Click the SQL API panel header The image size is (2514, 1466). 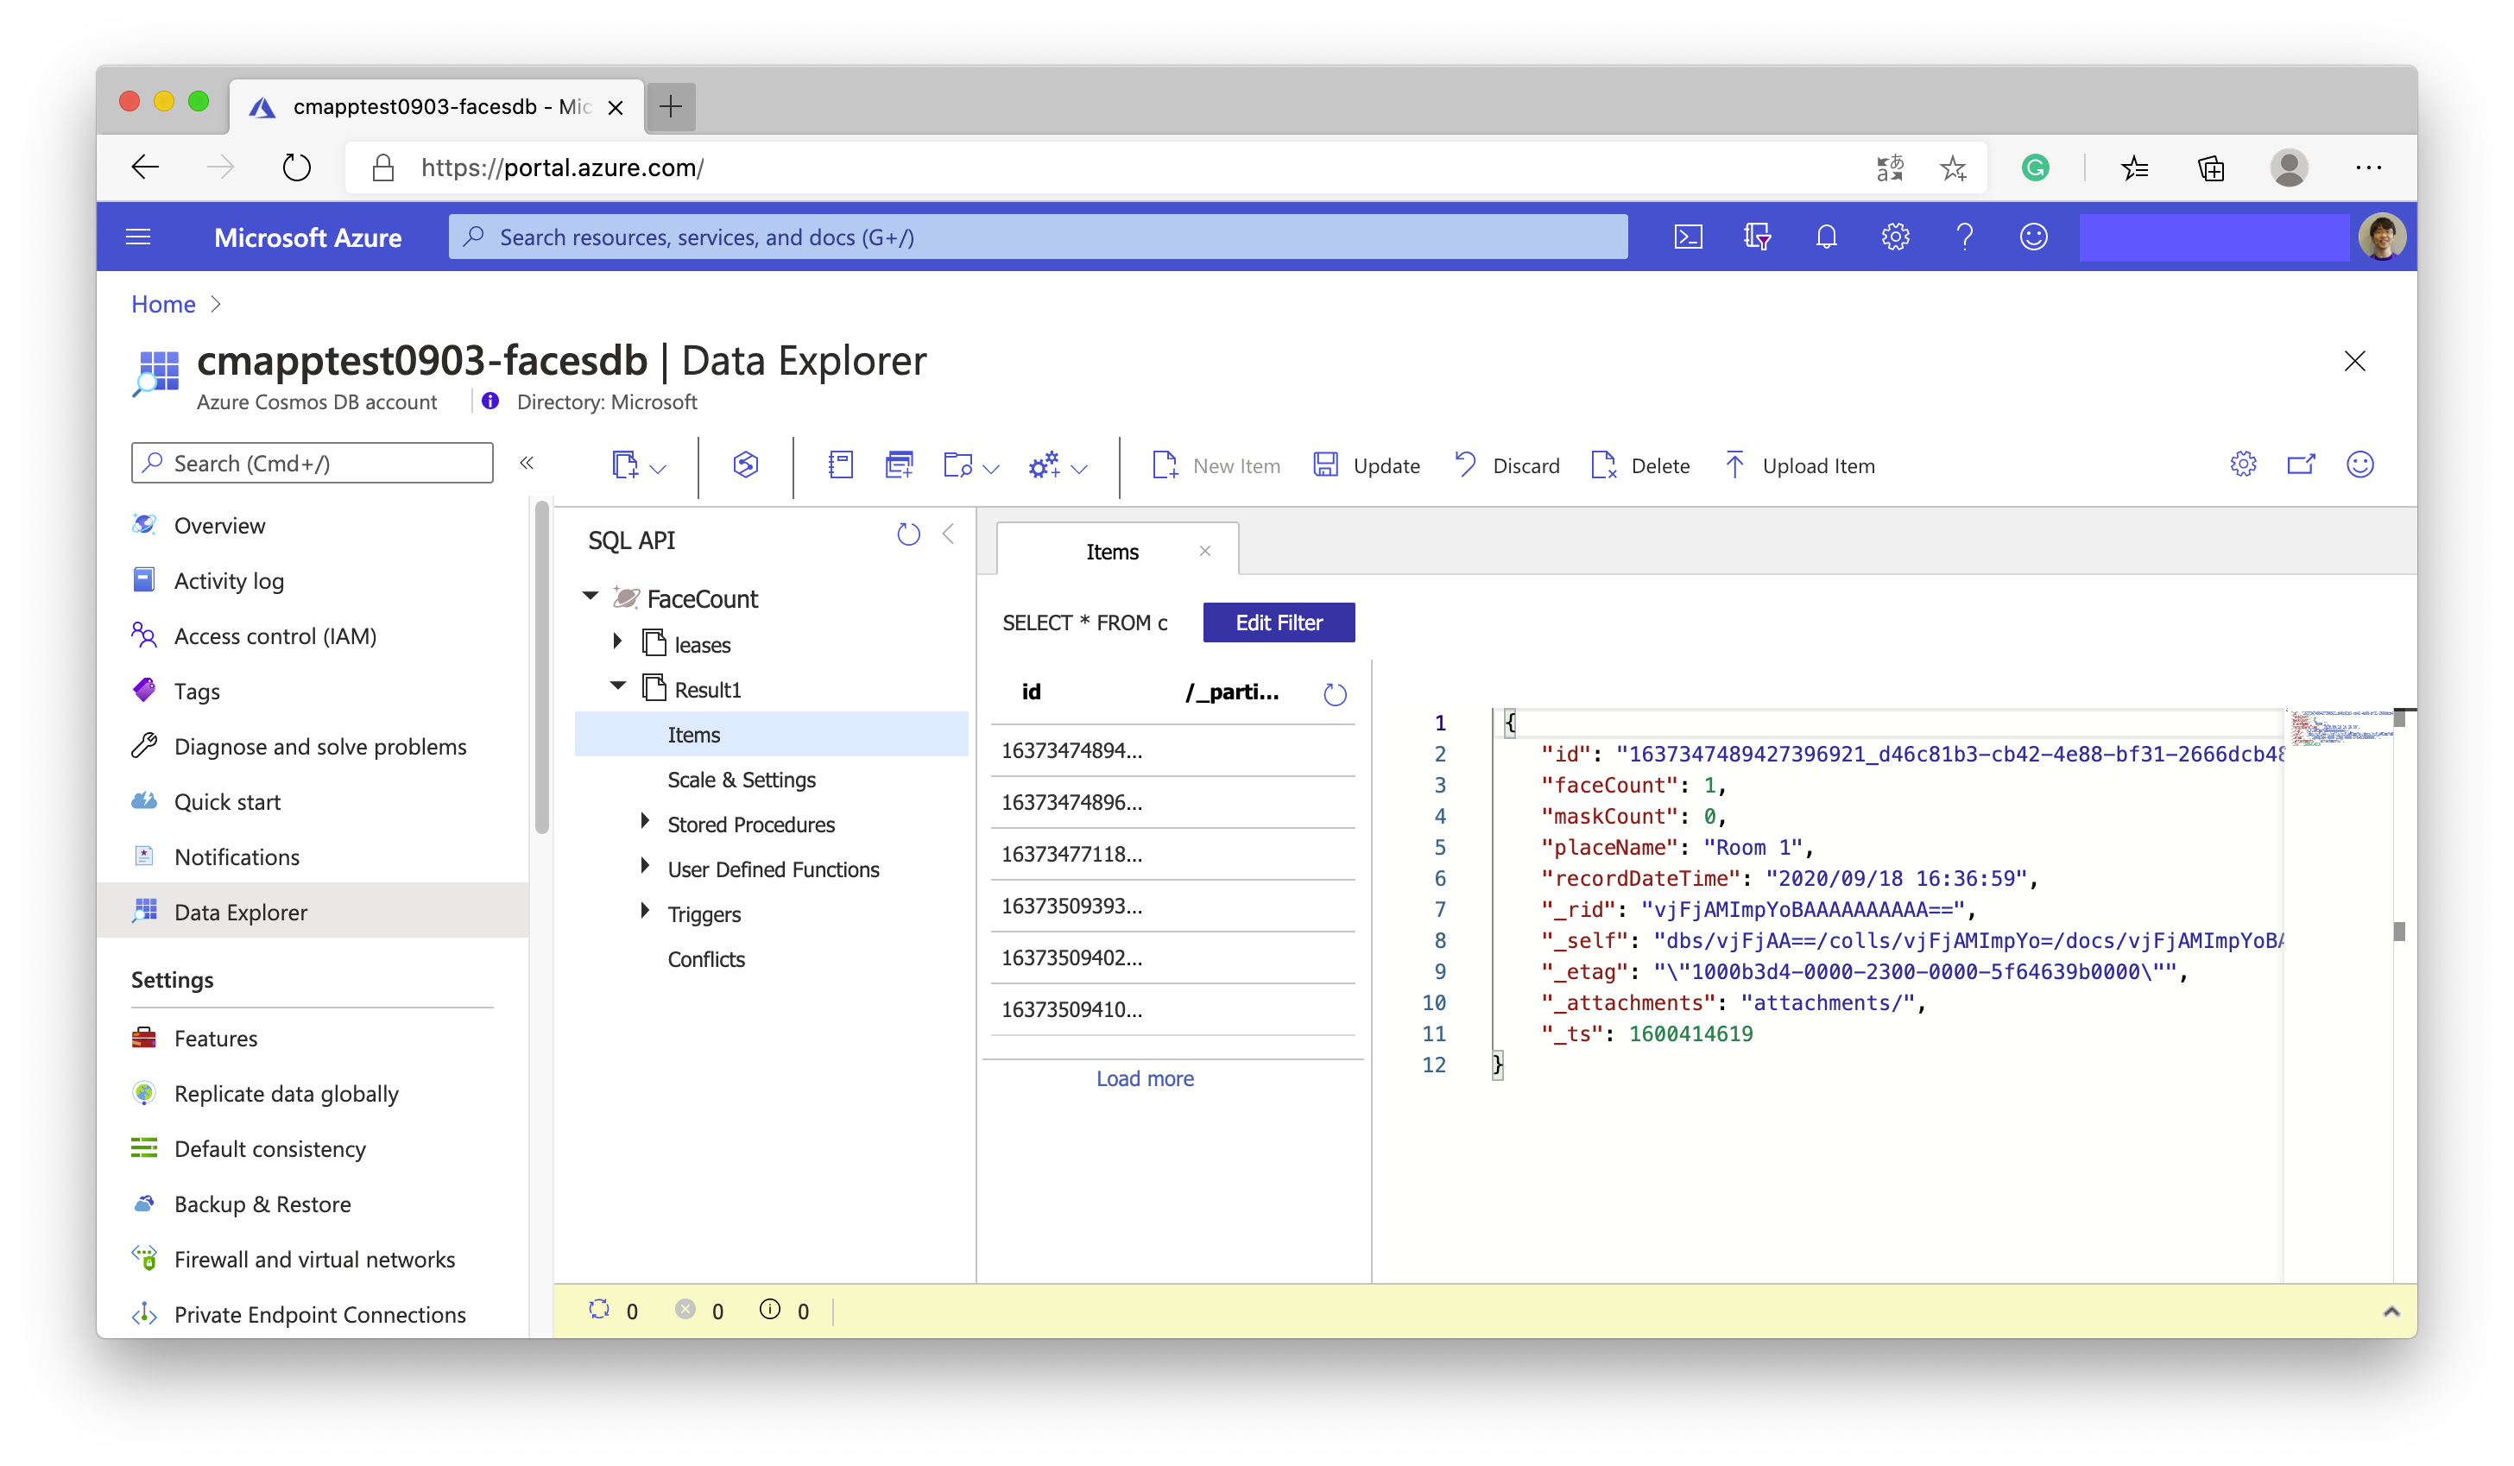click(x=634, y=540)
